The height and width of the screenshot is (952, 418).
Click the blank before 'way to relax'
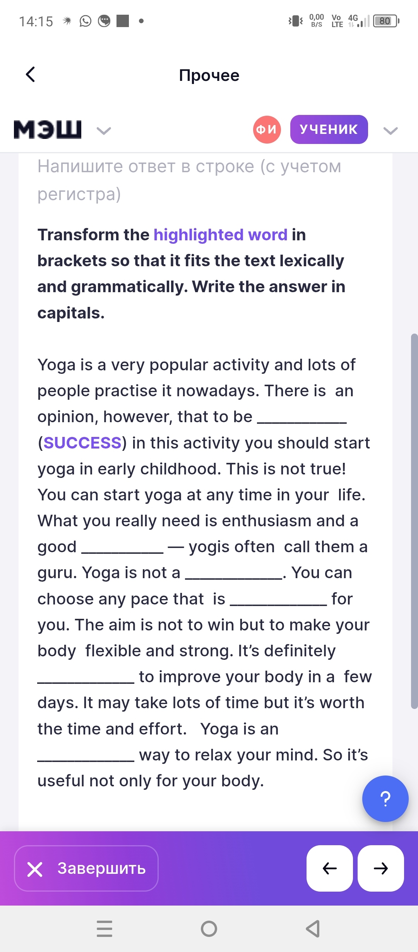[86, 756]
